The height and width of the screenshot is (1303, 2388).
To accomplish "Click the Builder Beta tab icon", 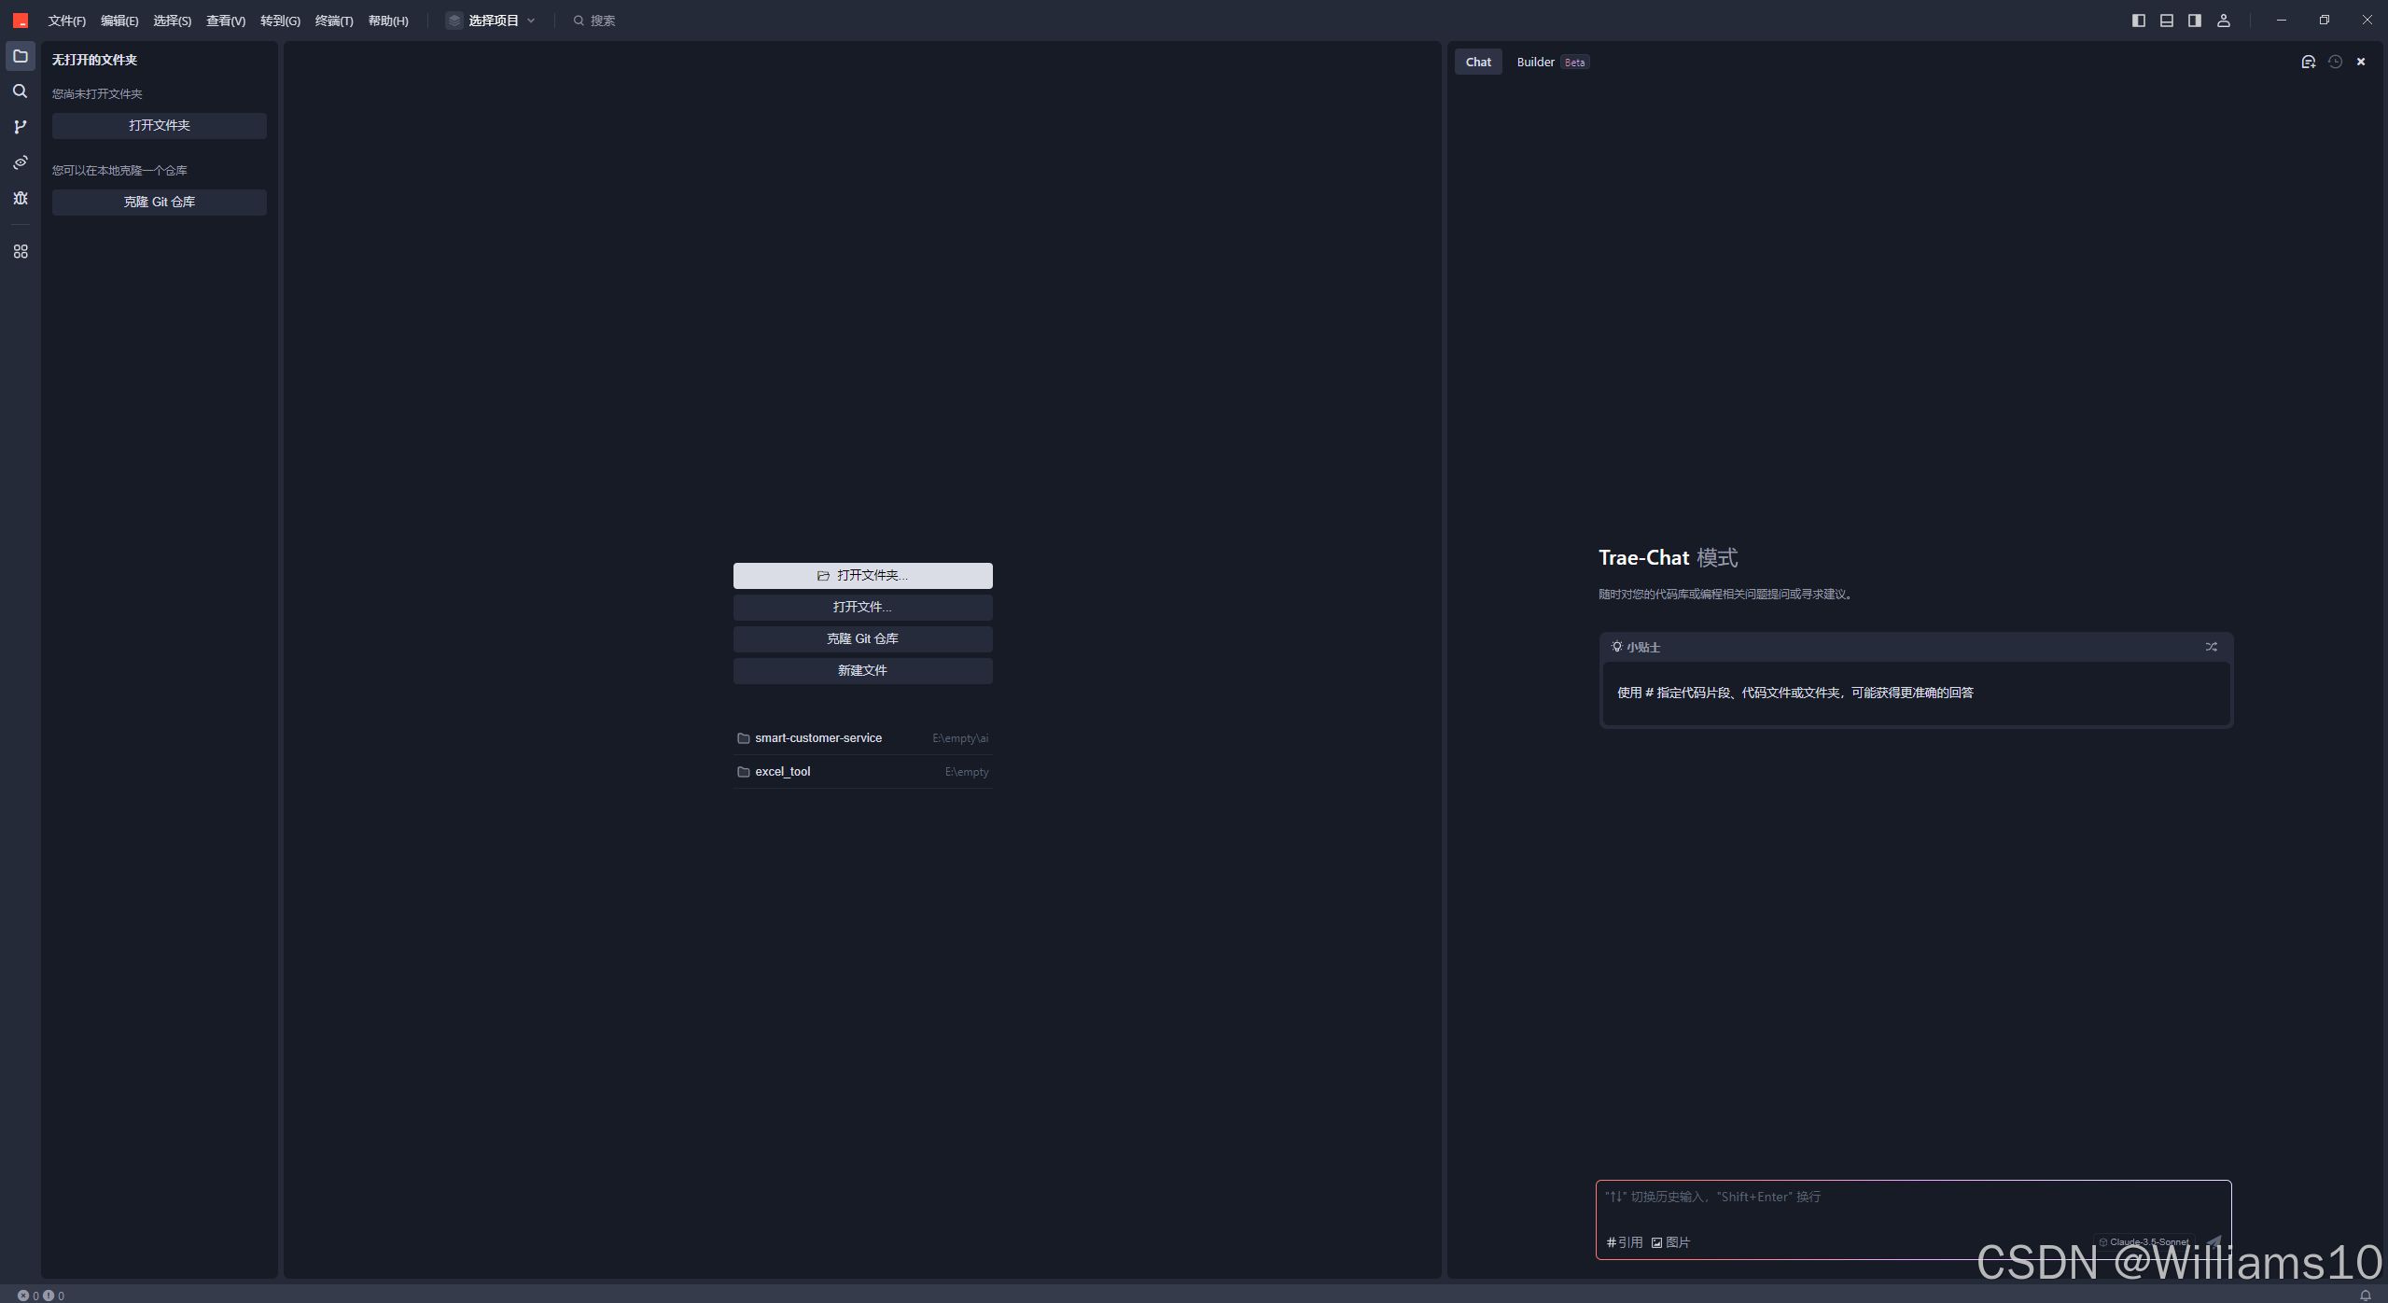I will (1547, 61).
